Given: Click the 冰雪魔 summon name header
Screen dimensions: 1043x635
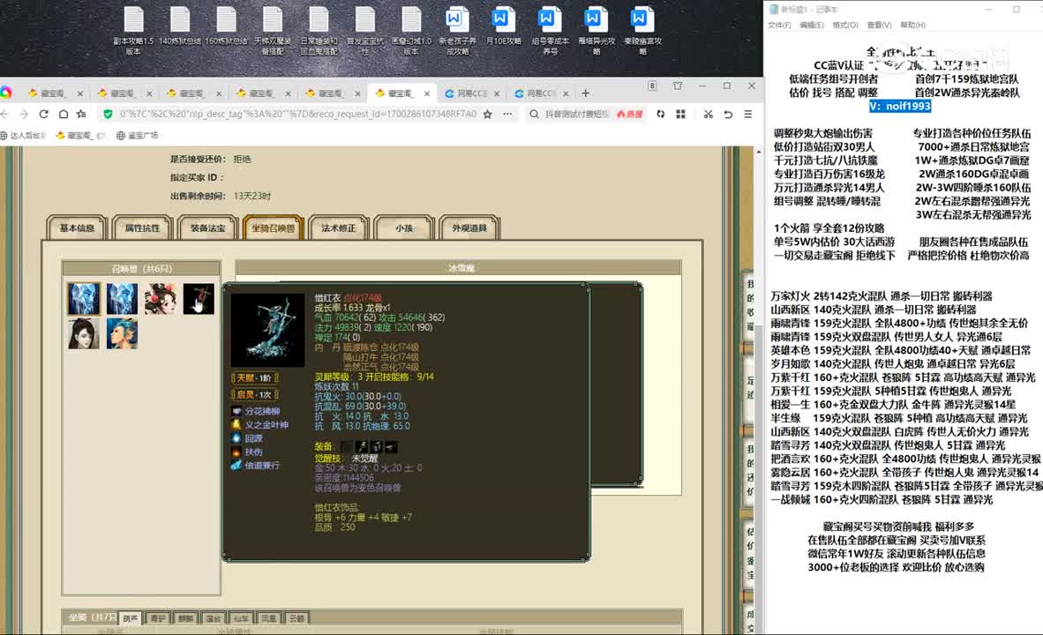Looking at the screenshot, I should [x=461, y=268].
